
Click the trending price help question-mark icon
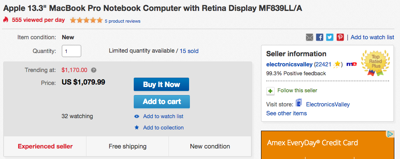click(94, 70)
